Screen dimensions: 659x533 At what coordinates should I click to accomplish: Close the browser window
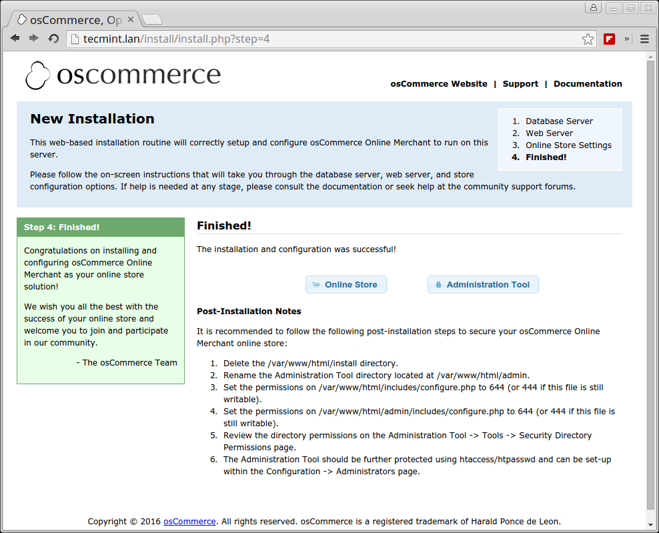pyautogui.click(x=648, y=8)
